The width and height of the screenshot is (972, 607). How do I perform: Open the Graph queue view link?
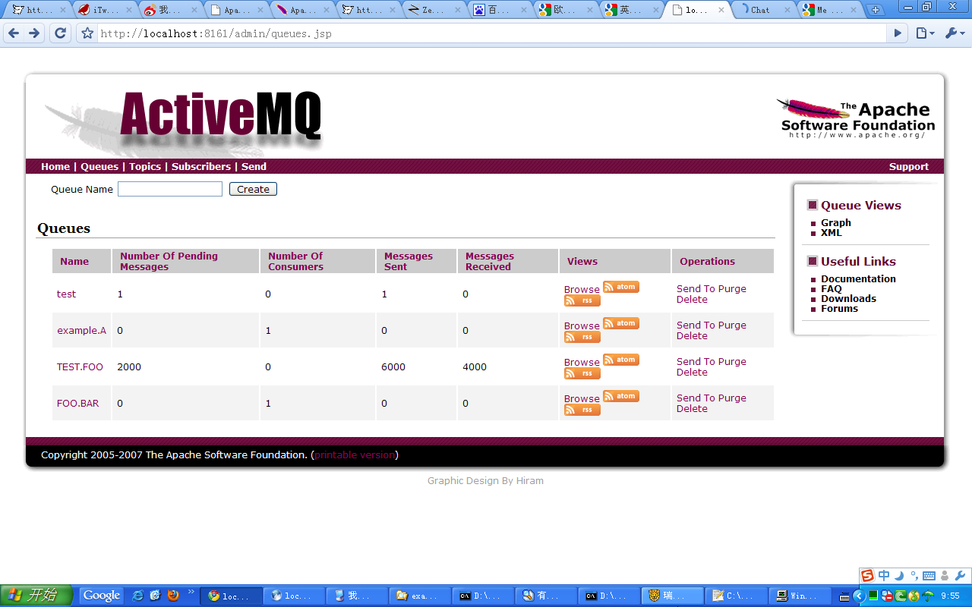point(835,222)
